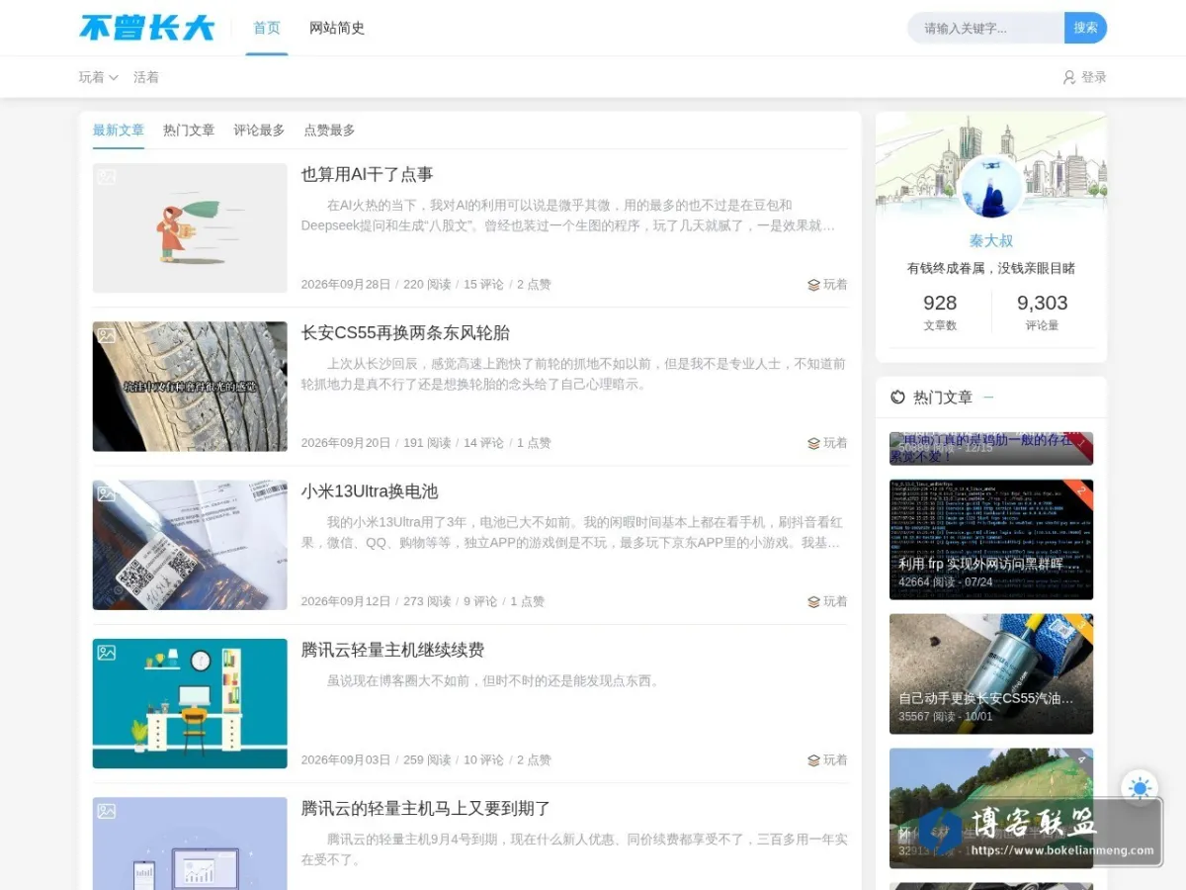Click 10 评论 on 腾讯云轻量主机继续续费
The image size is (1186, 890).
click(483, 759)
